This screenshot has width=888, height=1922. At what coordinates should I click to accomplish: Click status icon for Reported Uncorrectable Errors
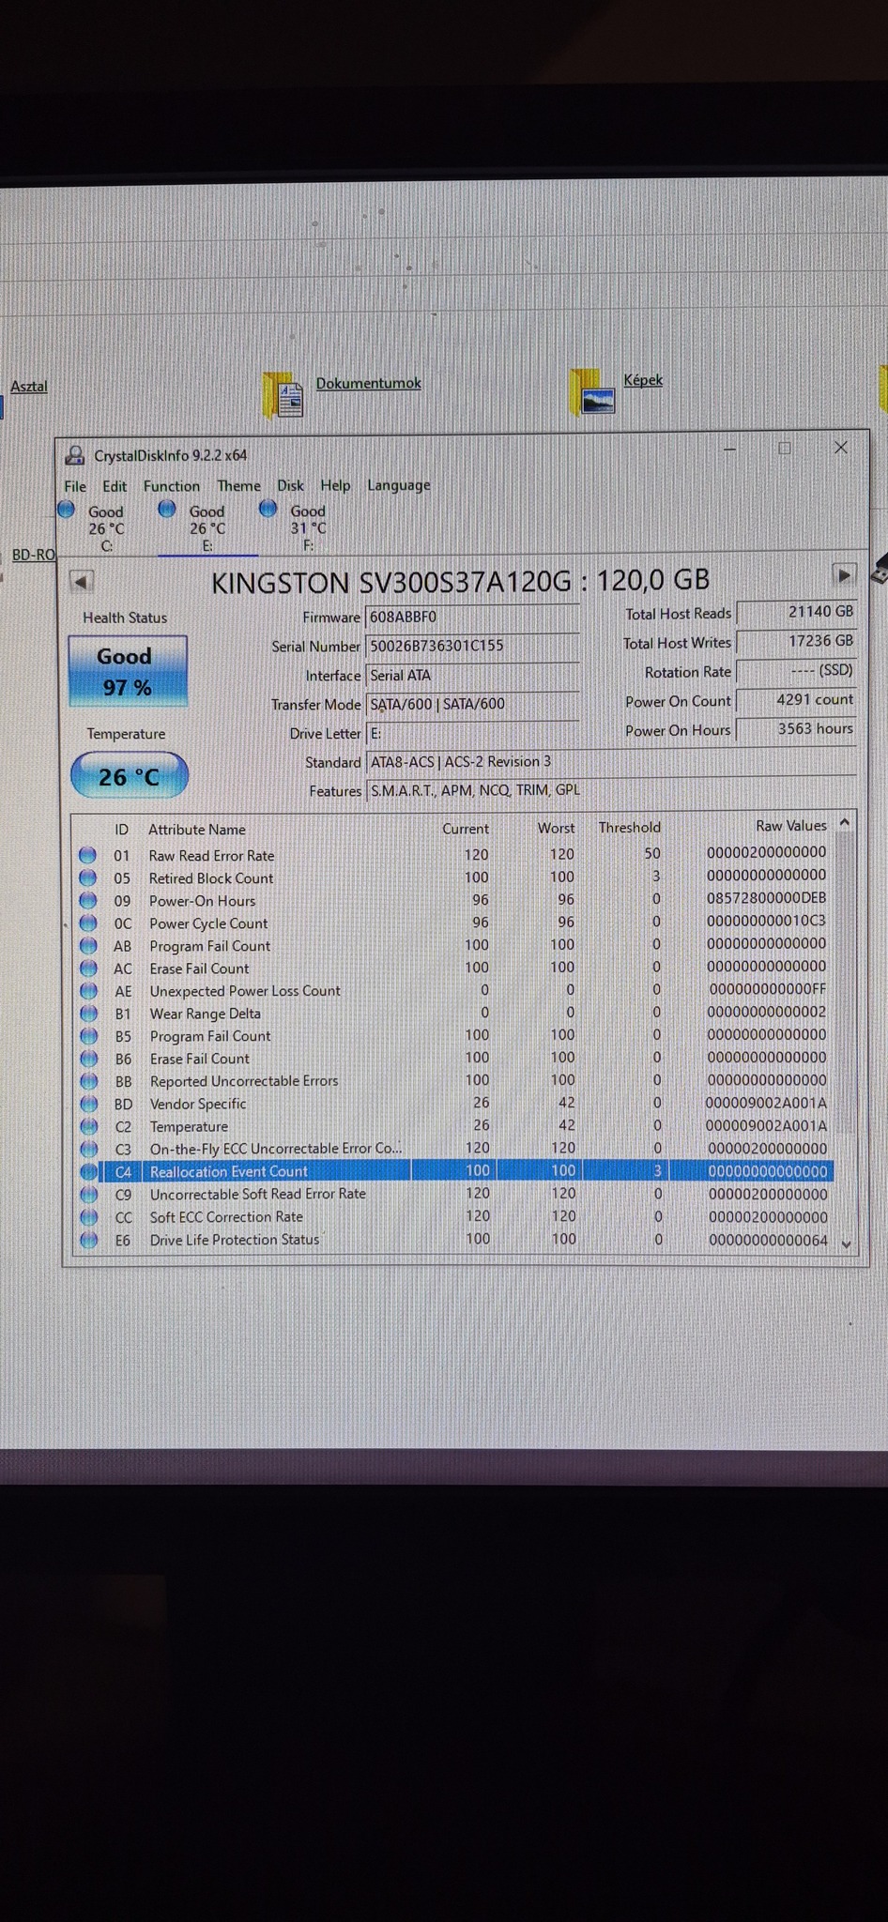tap(88, 1081)
